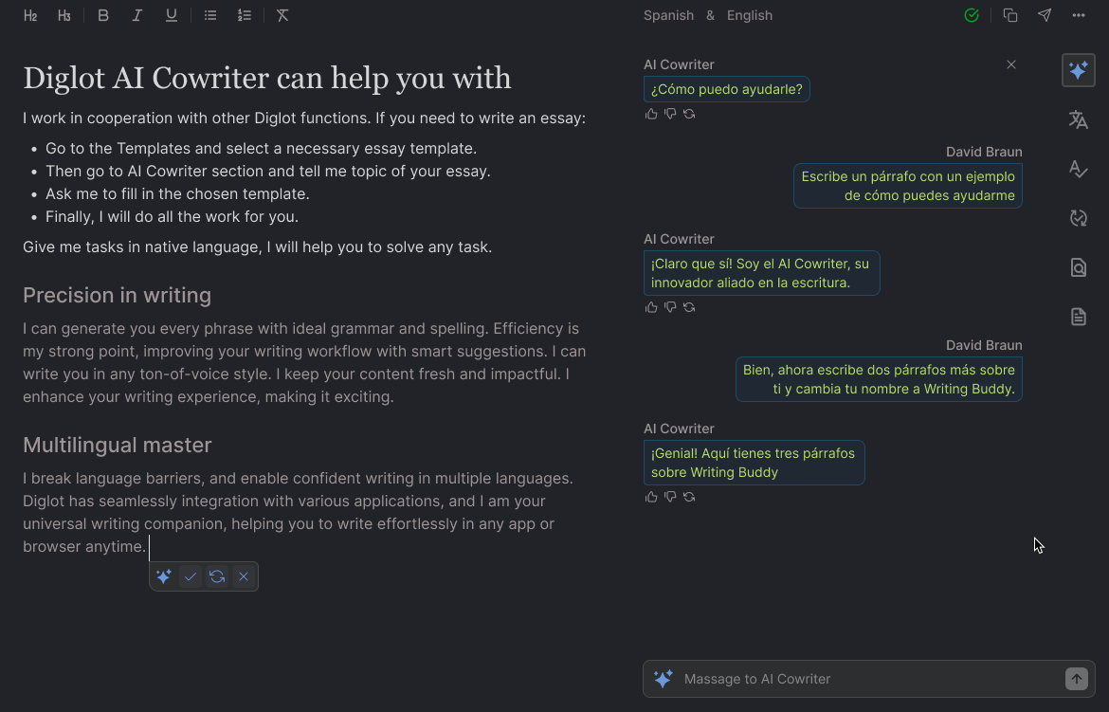Click the green check status icon
This screenshot has height=712, width=1109.
click(x=971, y=15)
